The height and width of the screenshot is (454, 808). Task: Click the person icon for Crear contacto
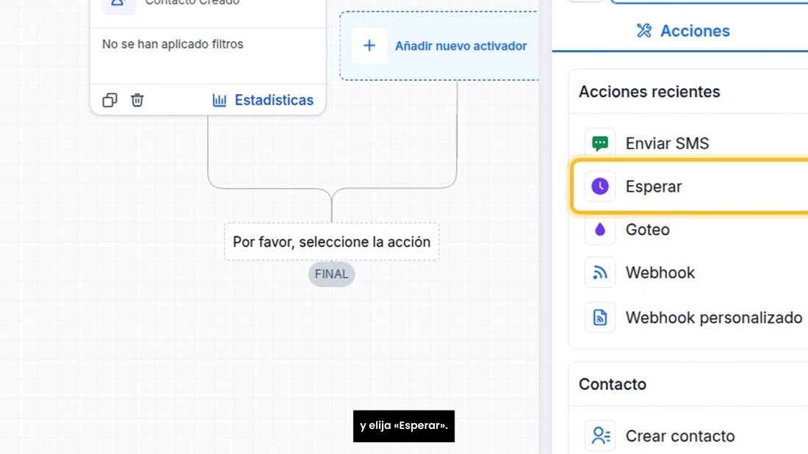click(x=600, y=436)
